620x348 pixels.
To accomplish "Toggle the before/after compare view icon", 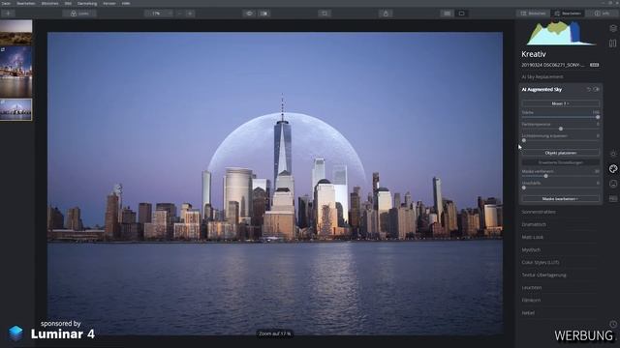I will tap(264, 14).
